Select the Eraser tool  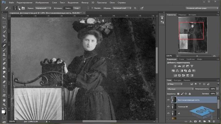click(4, 63)
